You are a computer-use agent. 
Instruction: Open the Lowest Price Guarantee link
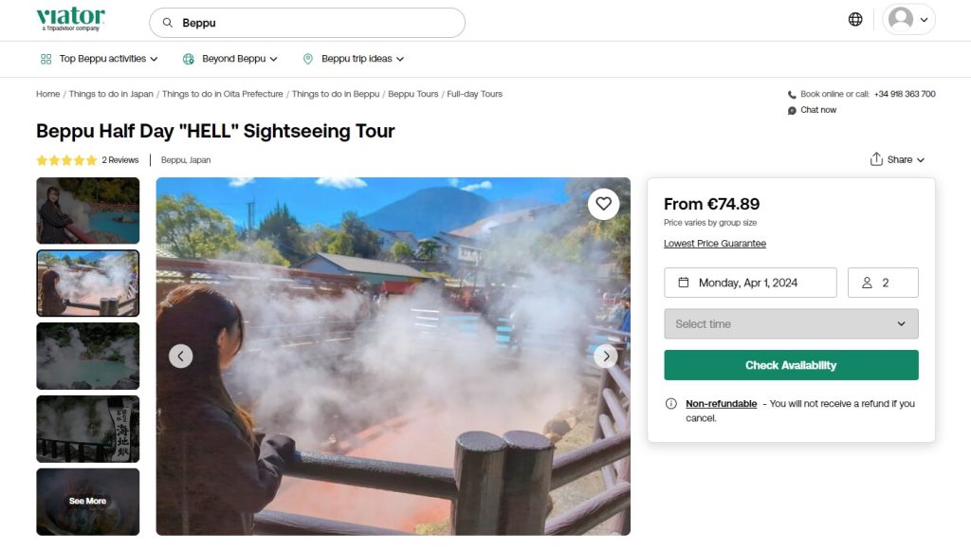click(x=715, y=244)
